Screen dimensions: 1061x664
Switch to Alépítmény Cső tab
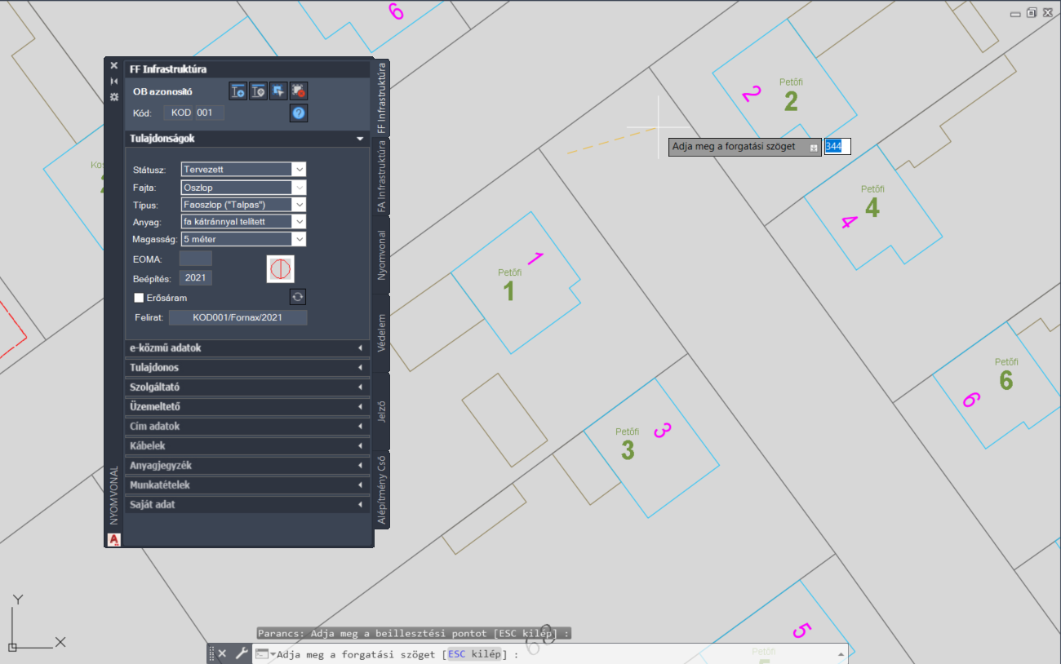point(381,489)
